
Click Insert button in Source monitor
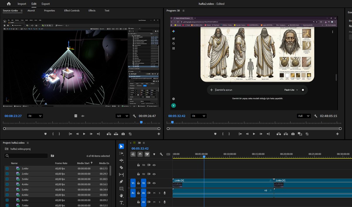coord(109,134)
